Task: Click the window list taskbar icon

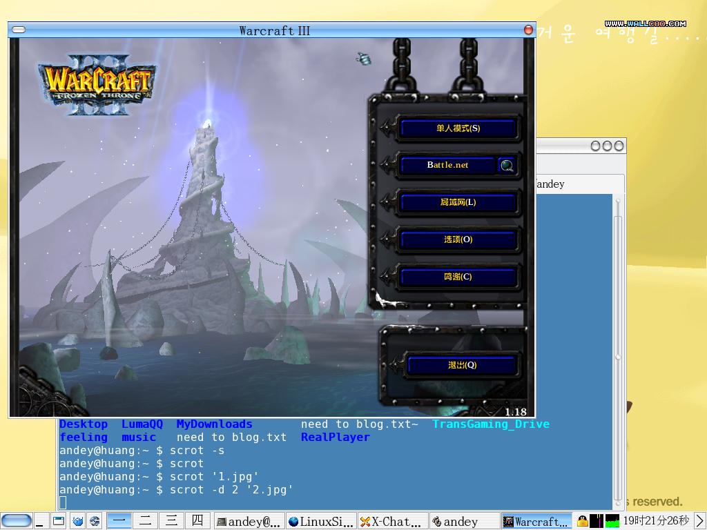Action: point(59,522)
